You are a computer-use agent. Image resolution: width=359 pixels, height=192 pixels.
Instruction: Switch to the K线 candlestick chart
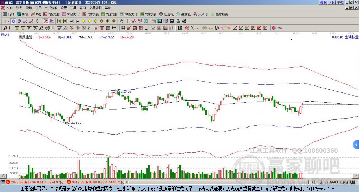[36, 14]
